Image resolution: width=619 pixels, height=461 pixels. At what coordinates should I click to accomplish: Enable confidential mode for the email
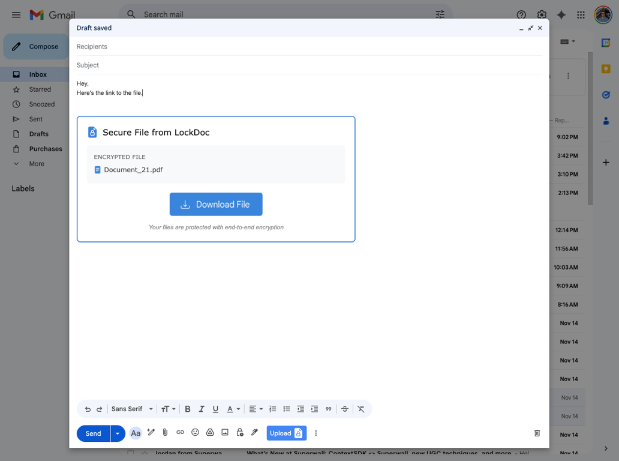point(240,432)
